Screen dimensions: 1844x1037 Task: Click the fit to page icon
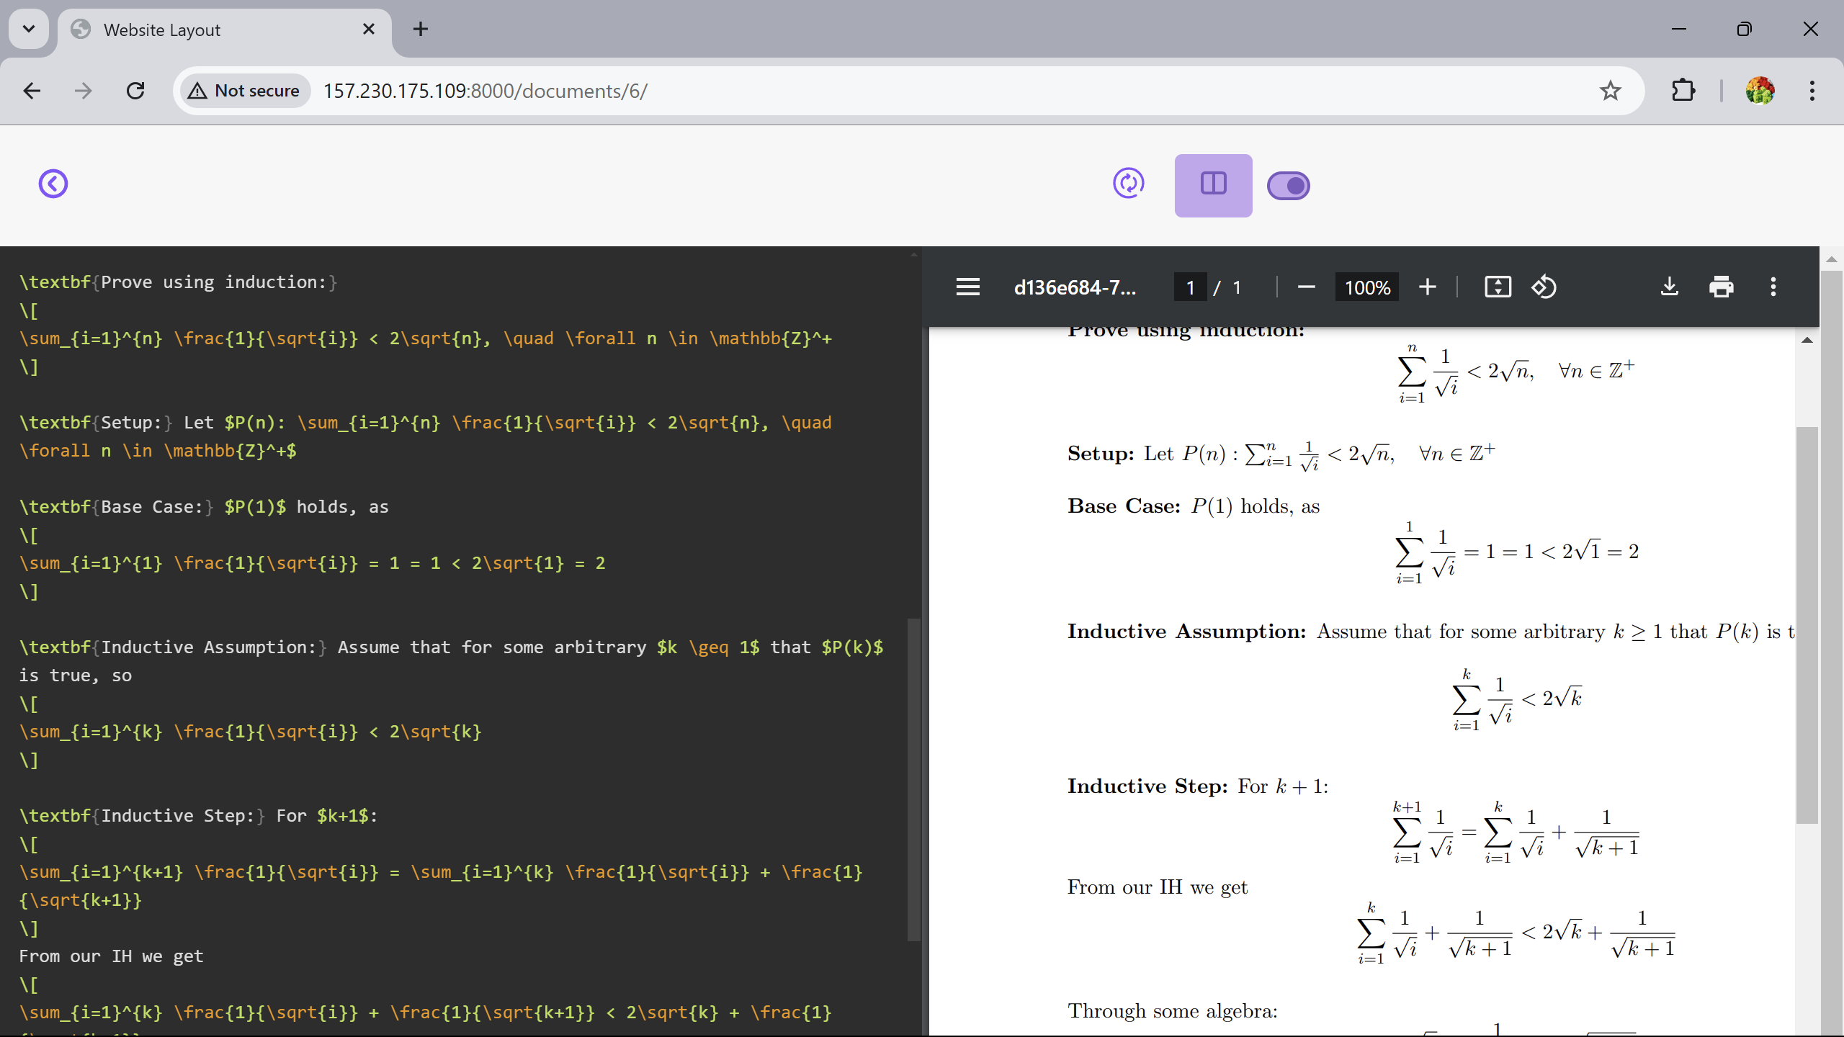tap(1498, 287)
